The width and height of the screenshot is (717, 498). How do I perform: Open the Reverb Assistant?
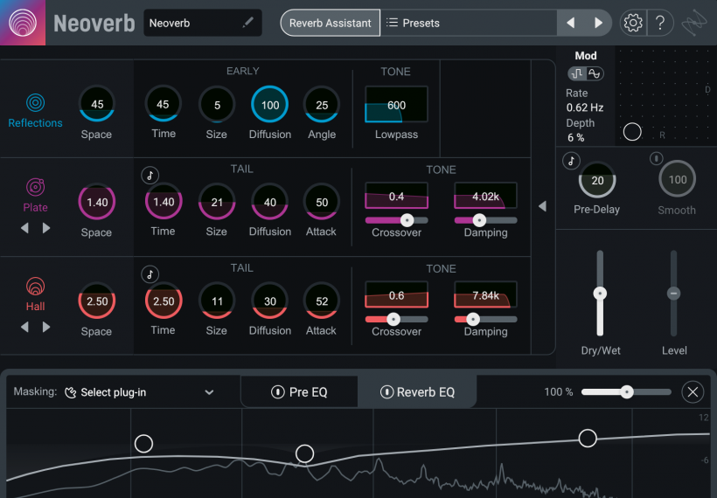pos(330,23)
